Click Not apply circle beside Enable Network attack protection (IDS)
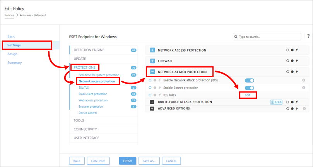This screenshot has height=167, width=313. [x=150, y=81]
